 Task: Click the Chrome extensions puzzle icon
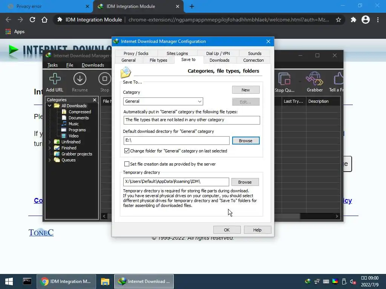tap(353, 20)
